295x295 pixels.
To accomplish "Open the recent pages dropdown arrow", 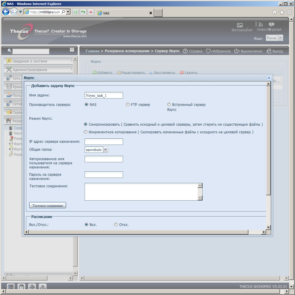I will [20, 12].
